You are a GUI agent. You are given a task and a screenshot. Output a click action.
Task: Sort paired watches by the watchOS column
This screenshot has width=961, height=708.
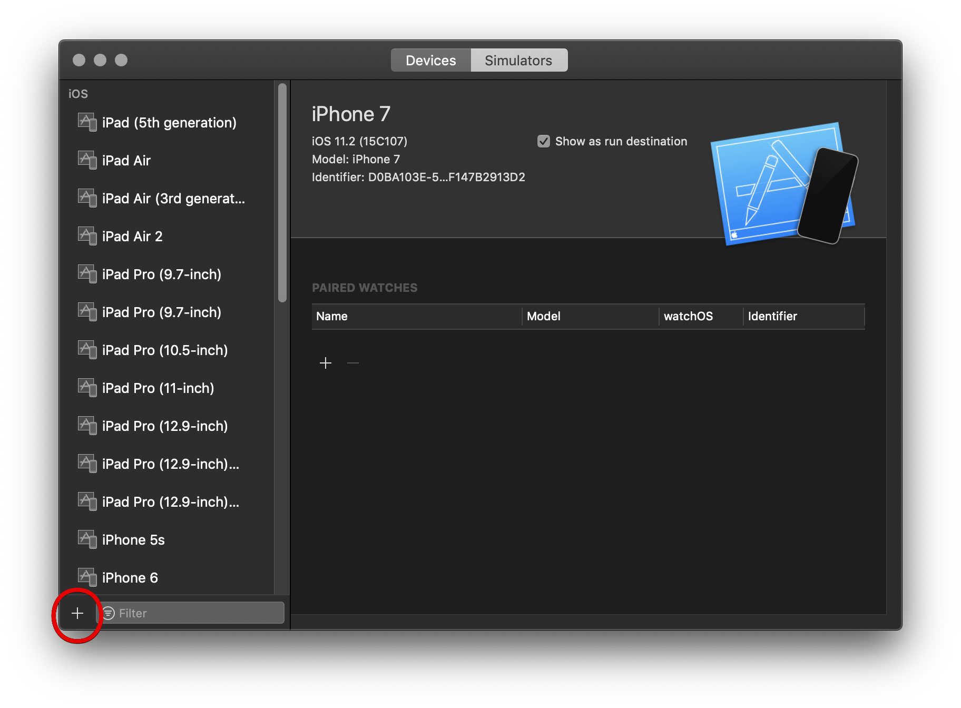pyautogui.click(x=701, y=316)
